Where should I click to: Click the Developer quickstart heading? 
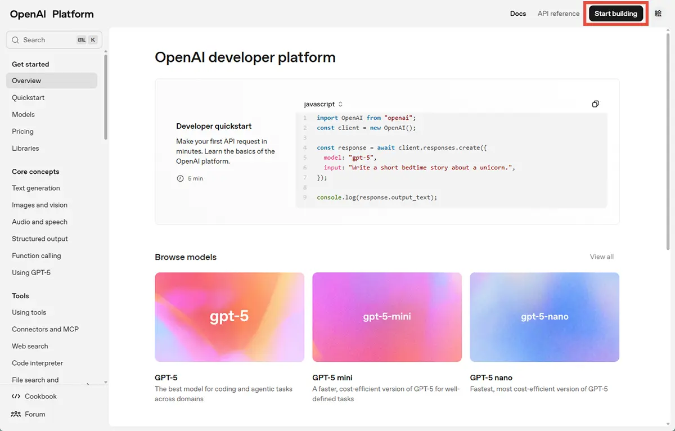214,126
